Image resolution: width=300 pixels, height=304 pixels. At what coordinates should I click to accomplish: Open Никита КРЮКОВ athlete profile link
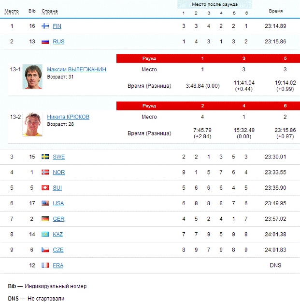click(x=68, y=117)
